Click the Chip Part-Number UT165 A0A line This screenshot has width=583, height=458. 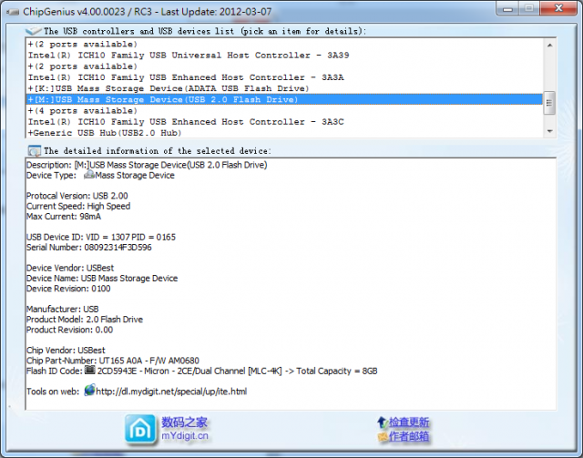113,361
